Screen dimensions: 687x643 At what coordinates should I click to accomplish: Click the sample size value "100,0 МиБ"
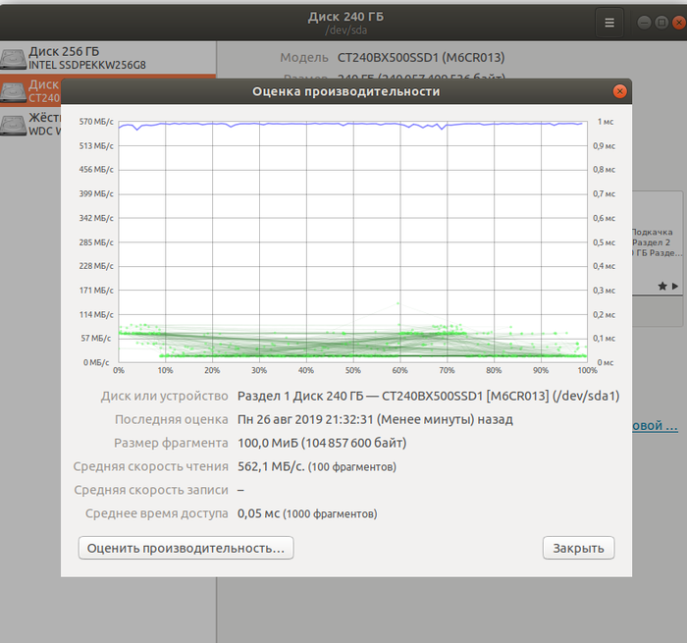[x=268, y=443]
